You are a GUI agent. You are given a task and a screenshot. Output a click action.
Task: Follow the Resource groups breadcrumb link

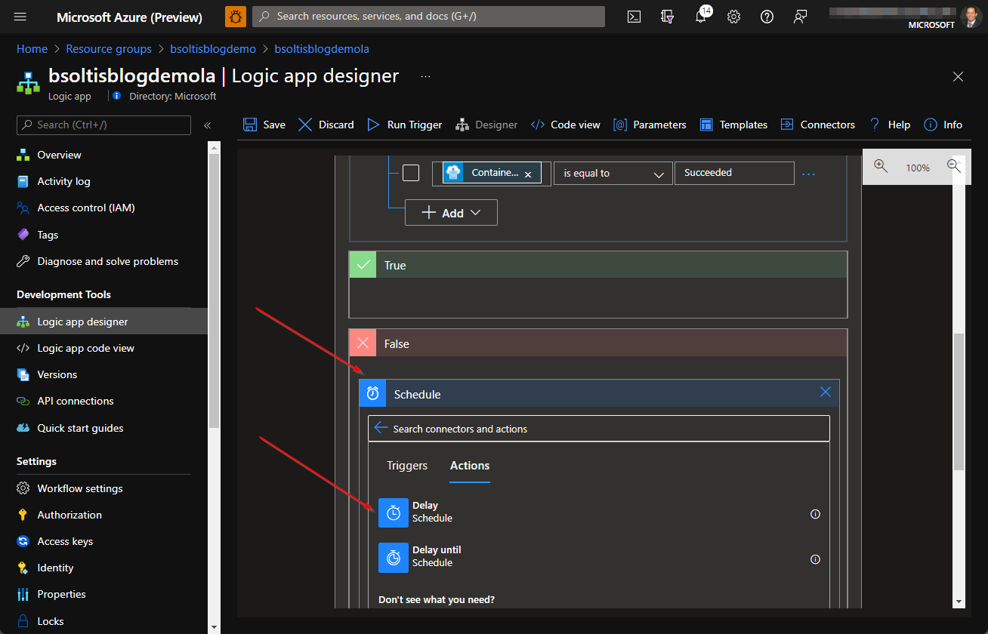[109, 49]
